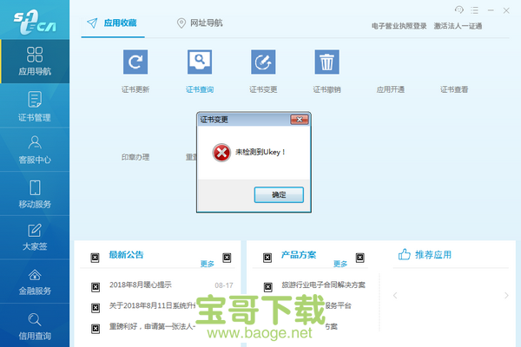This screenshot has width=521, height=347.
Task: Open the 关于2018年8月11日系统升级 announcement
Action: [153, 305]
